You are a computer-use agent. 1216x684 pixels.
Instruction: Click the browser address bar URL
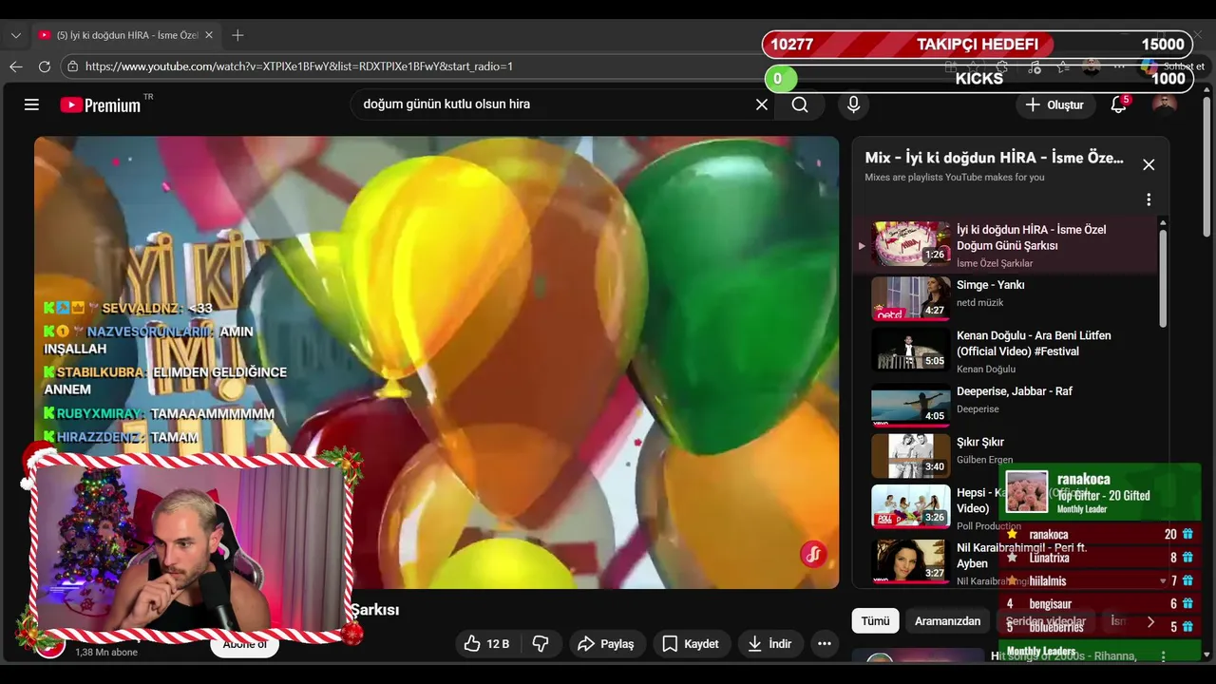click(x=298, y=66)
